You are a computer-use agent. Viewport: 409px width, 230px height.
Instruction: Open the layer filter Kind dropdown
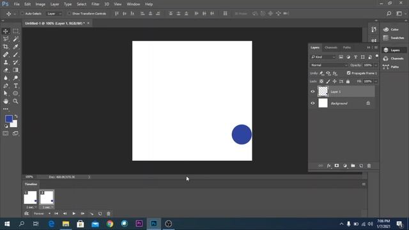[323, 57]
